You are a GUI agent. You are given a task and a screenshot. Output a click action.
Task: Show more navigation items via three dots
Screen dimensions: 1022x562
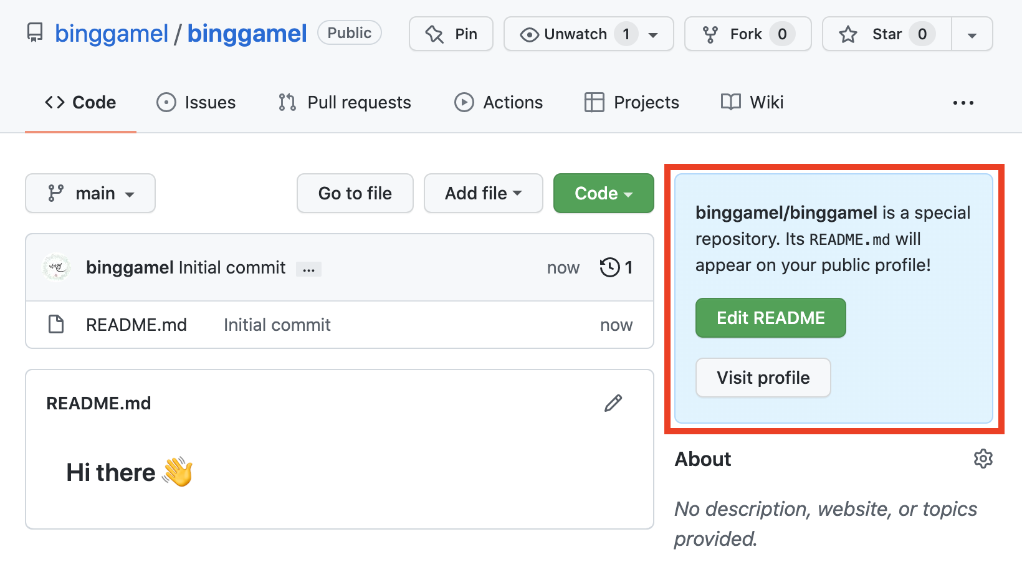(963, 103)
